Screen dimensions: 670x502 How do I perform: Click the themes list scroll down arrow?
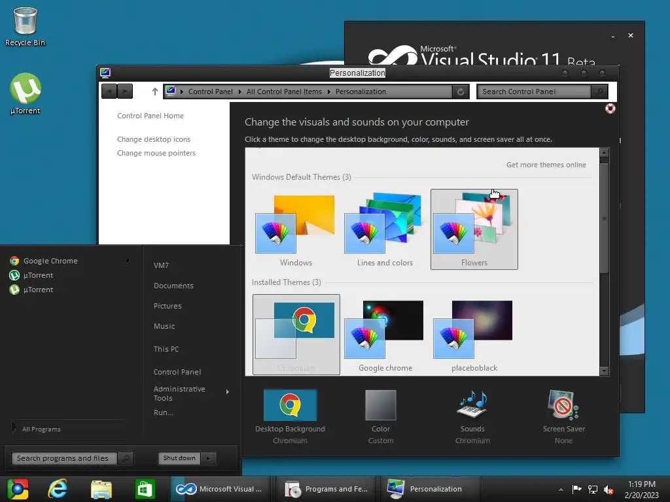604,371
